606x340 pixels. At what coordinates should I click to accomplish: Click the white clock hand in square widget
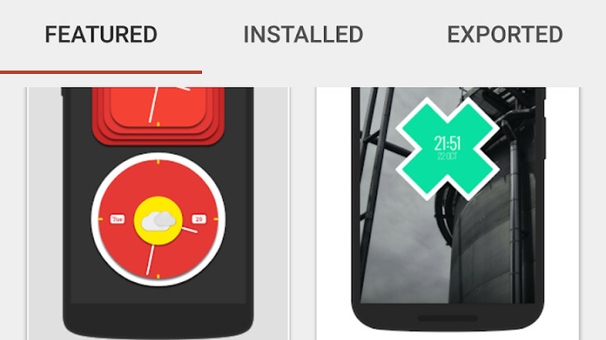pyautogui.click(x=154, y=105)
